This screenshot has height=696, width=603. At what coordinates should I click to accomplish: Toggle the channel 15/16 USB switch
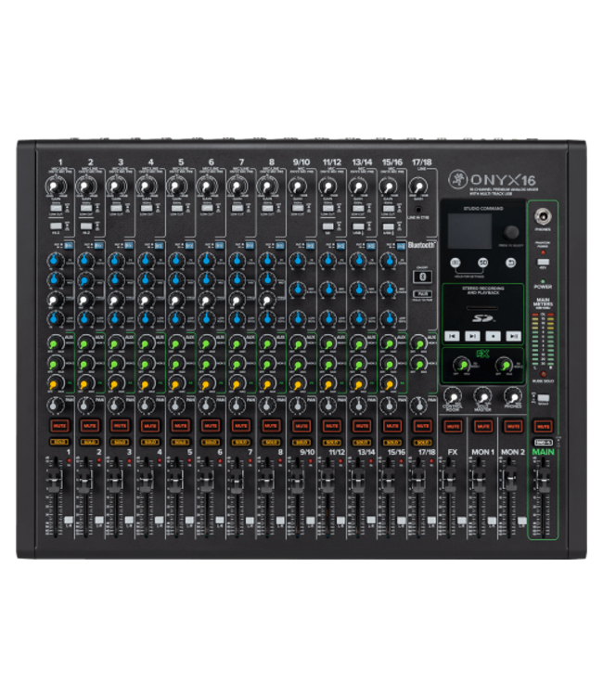click(x=389, y=226)
